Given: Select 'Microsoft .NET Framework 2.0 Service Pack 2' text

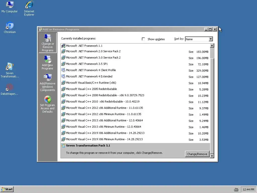Looking at the screenshot, I should tap(93, 51).
